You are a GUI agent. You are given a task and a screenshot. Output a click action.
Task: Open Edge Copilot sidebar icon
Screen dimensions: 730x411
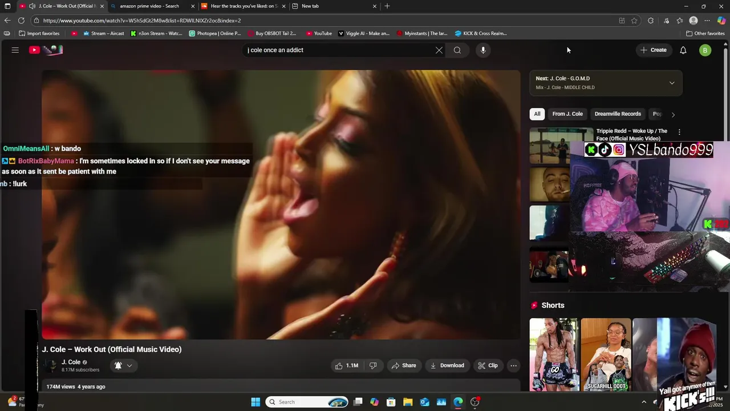pos(721,21)
